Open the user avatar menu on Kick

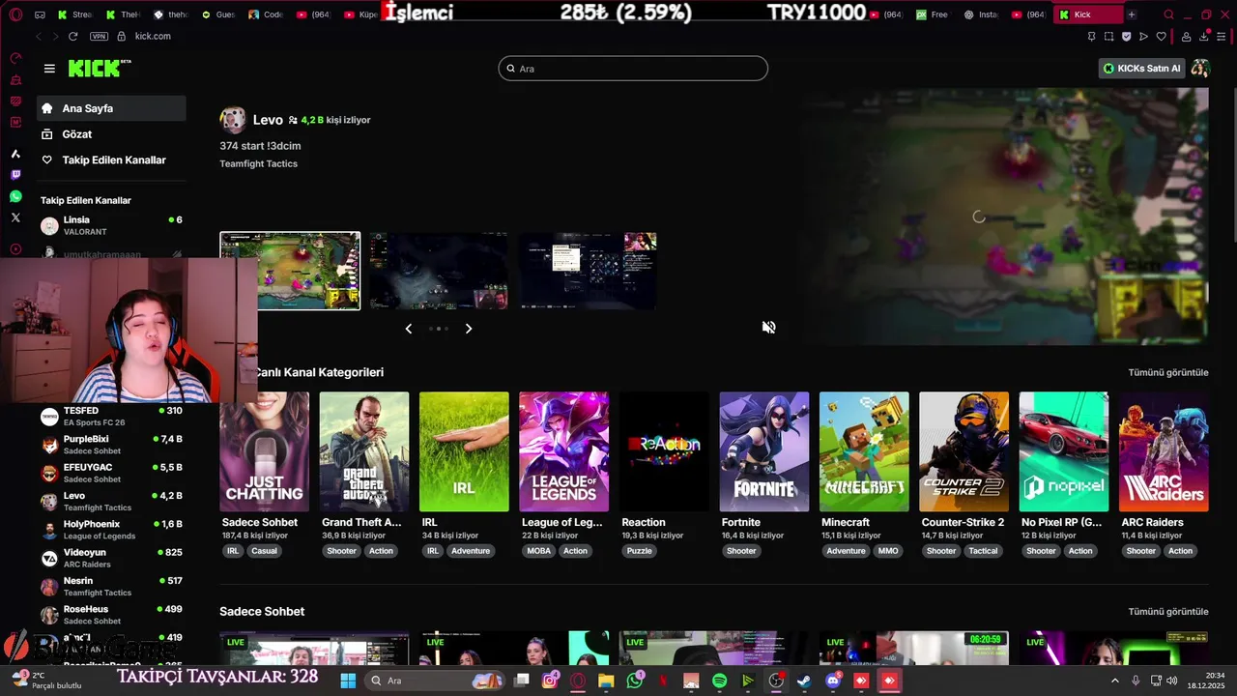(1200, 69)
